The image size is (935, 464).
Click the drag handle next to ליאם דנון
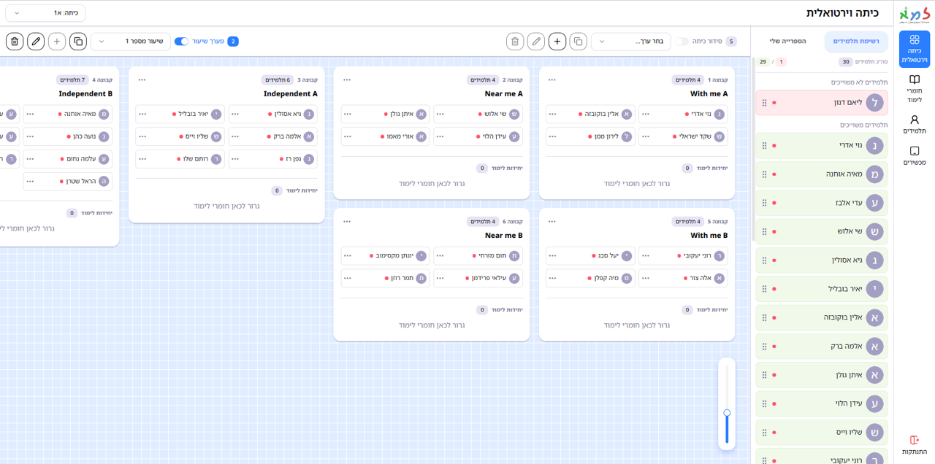pyautogui.click(x=765, y=103)
